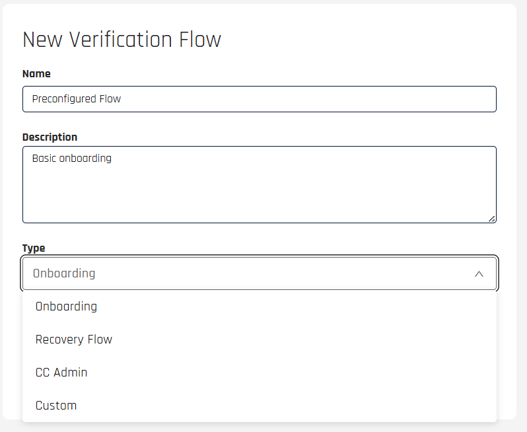Pick the CC Admin type option
Screen dimensions: 527x432
(61, 373)
